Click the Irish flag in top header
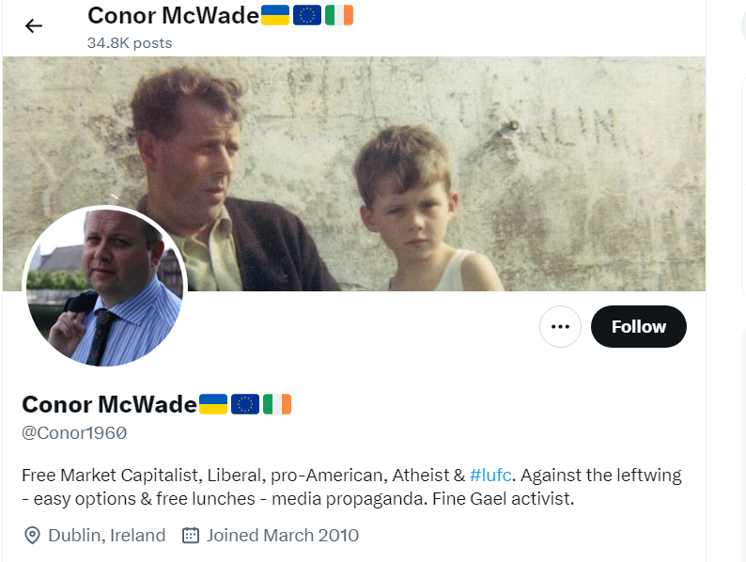The width and height of the screenshot is (746, 562). 339,15
